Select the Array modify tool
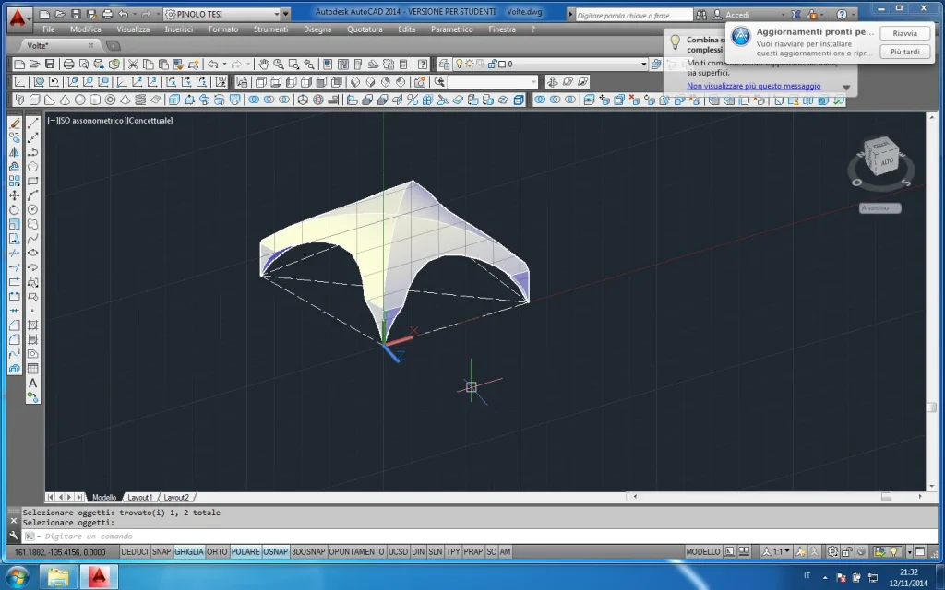 pos(15,182)
